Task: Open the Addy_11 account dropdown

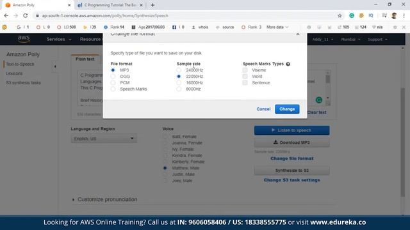Action: [x=323, y=40]
